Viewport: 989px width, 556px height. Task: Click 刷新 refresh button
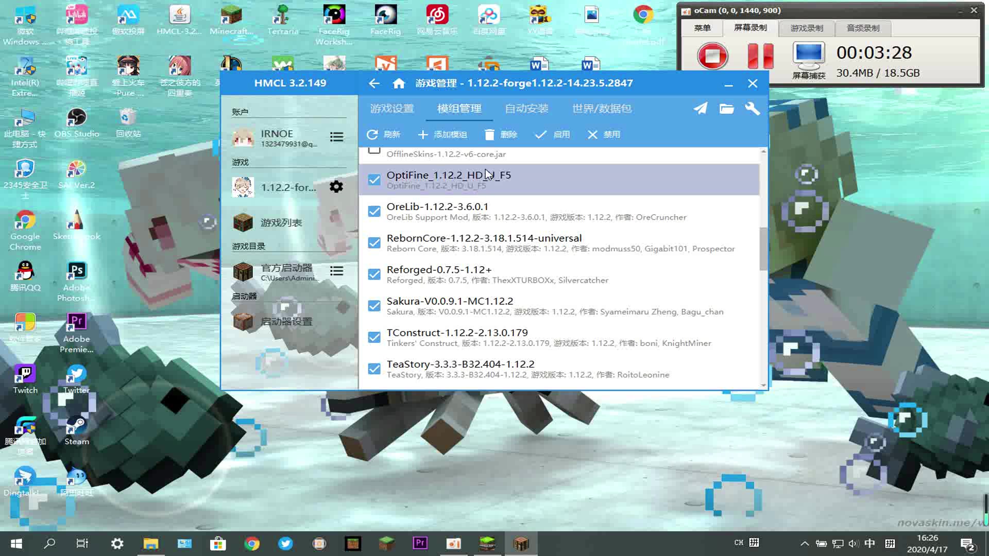coord(383,134)
